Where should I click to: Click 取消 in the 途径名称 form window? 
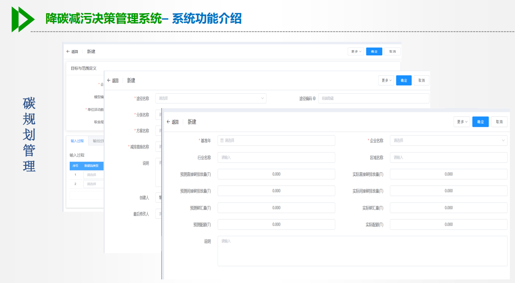[x=421, y=81]
